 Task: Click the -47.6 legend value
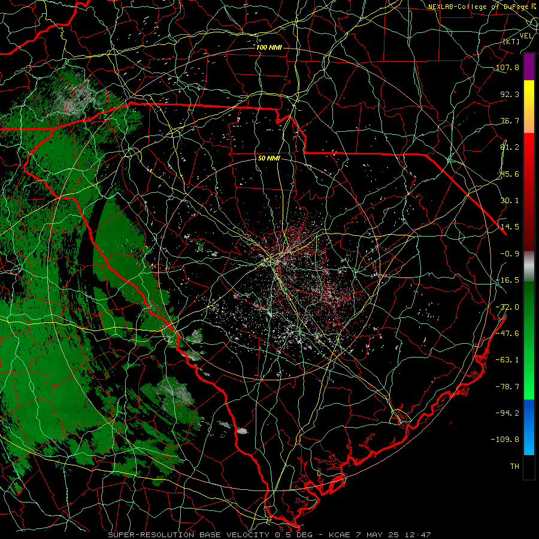507,334
